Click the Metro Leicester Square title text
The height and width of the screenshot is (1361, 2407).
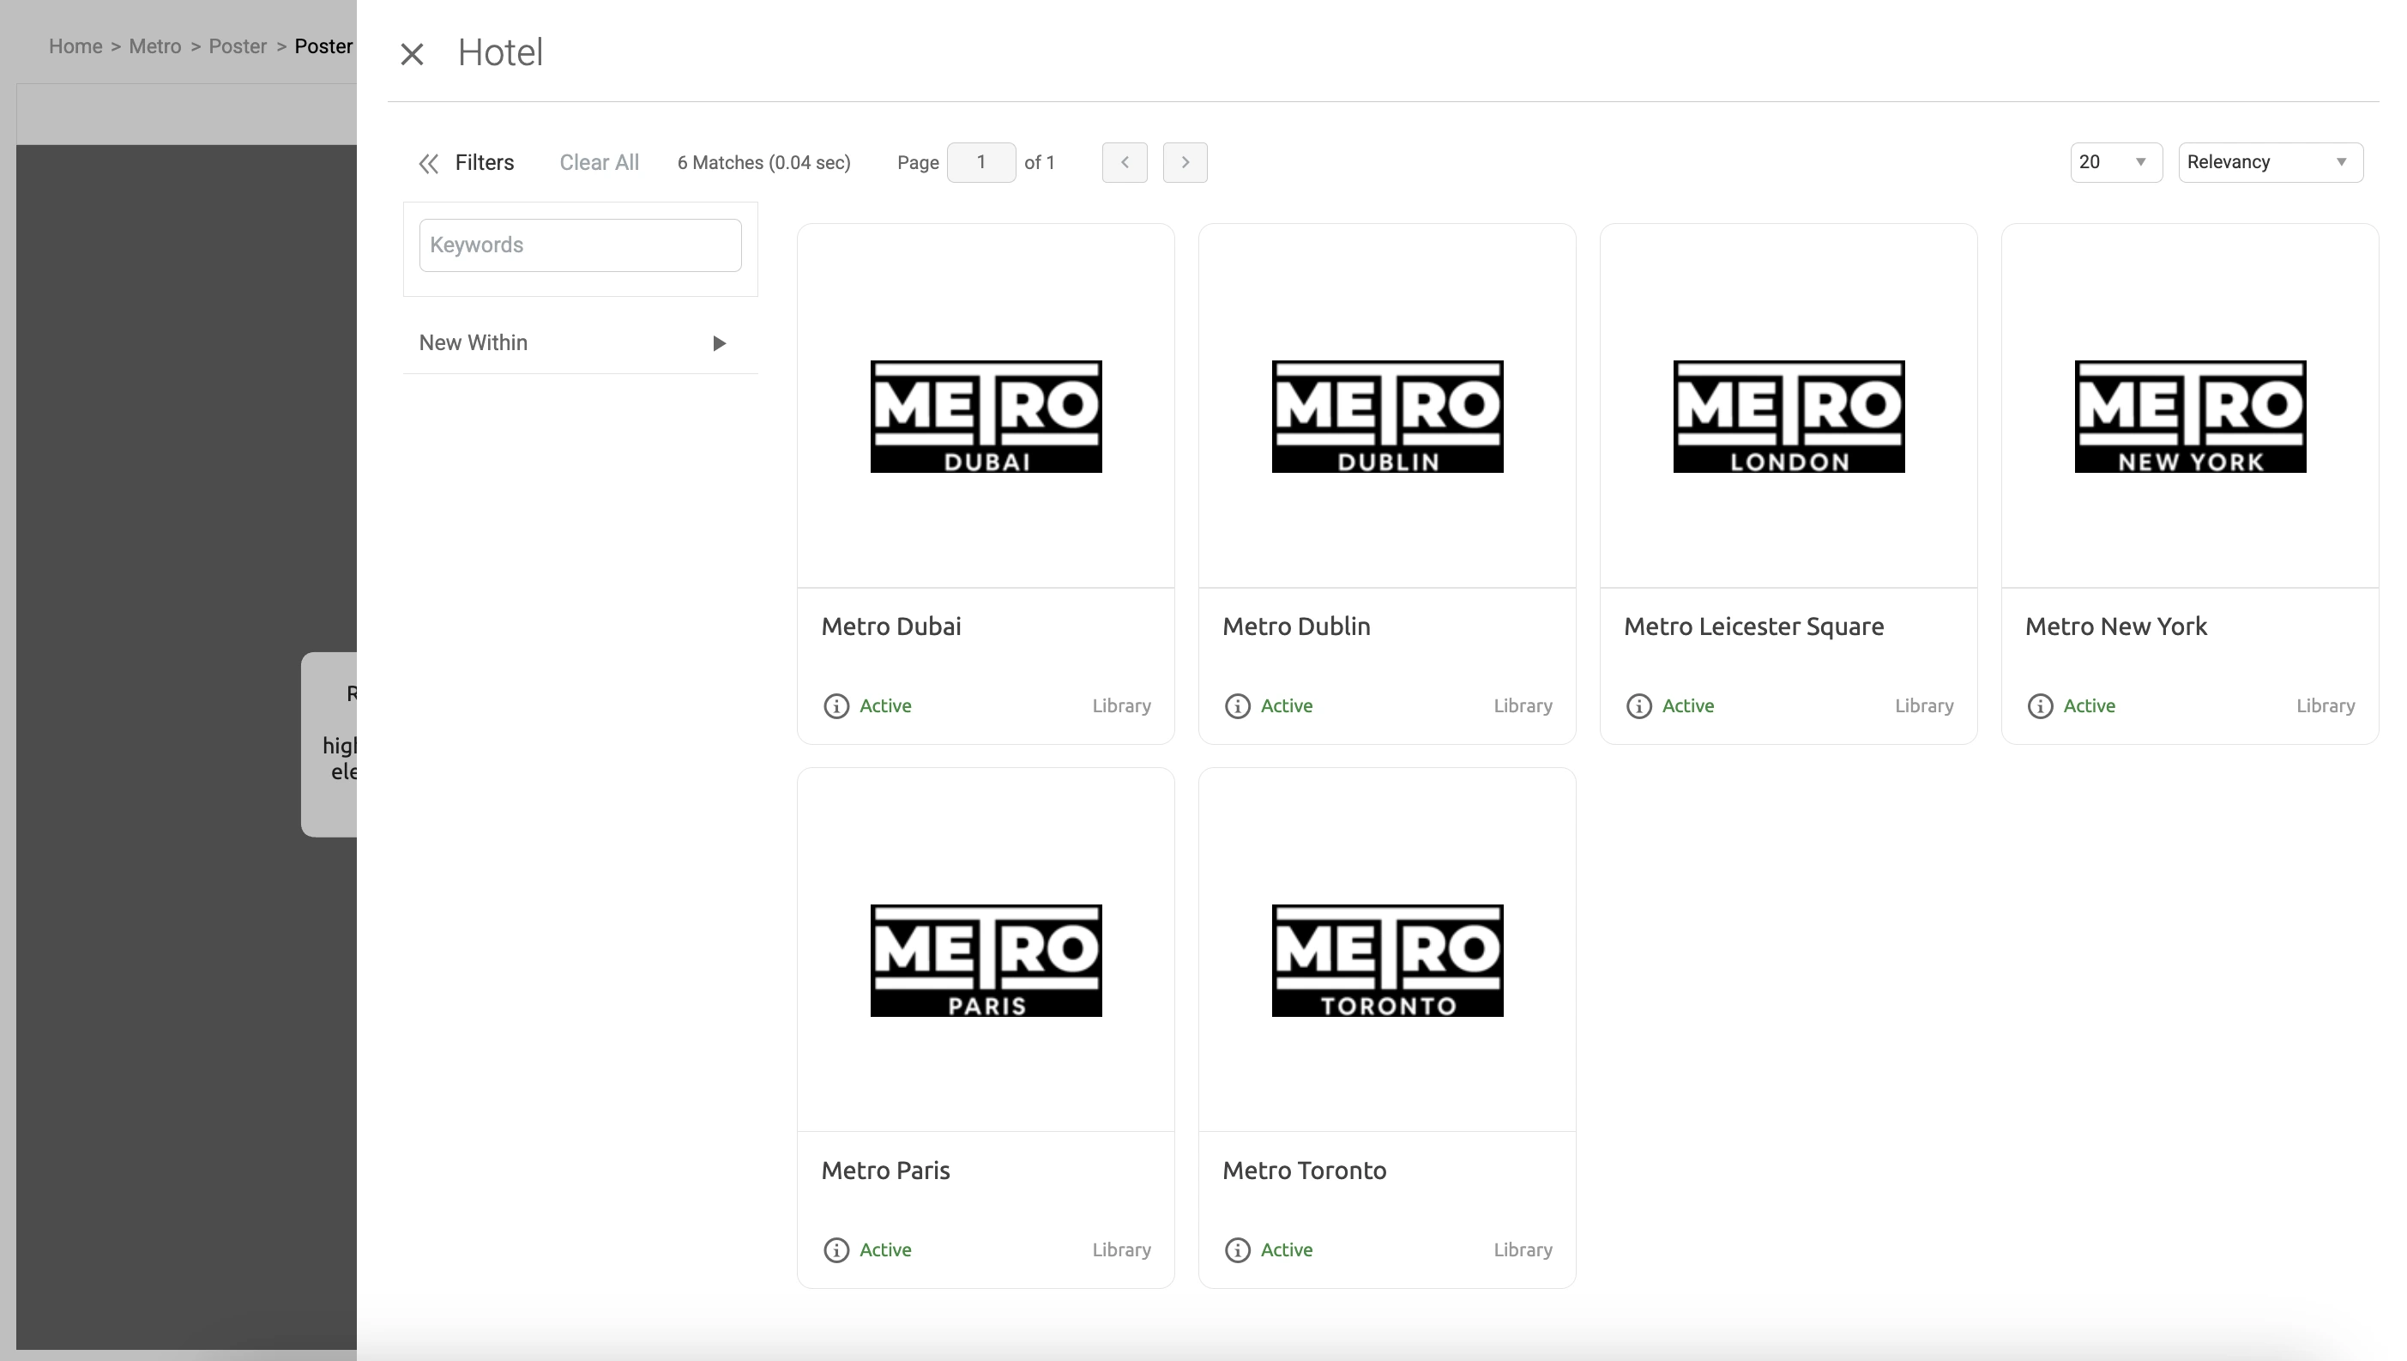click(1754, 626)
